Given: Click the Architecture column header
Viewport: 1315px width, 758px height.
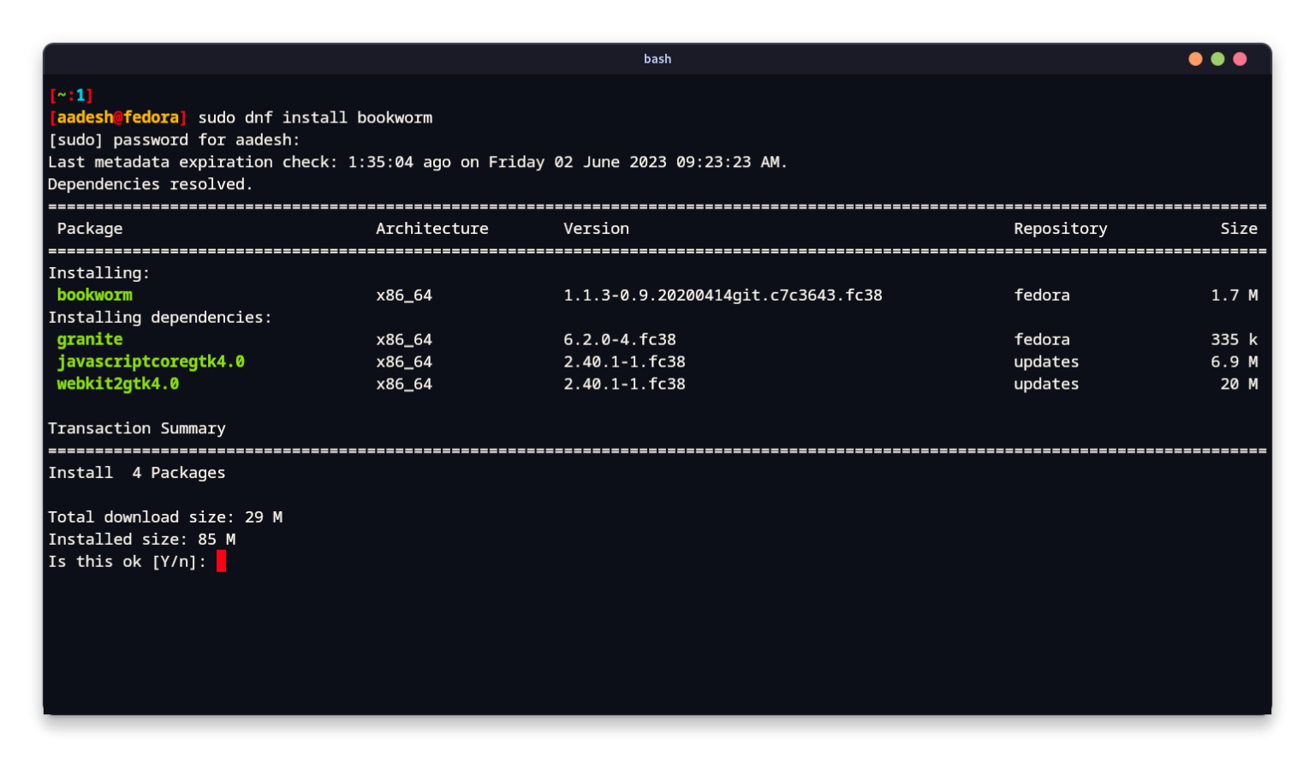Looking at the screenshot, I should tap(431, 228).
